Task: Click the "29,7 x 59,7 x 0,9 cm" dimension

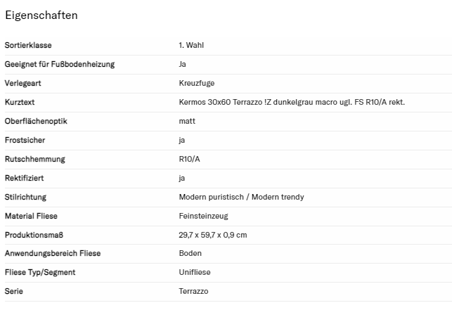Action: (x=212, y=235)
